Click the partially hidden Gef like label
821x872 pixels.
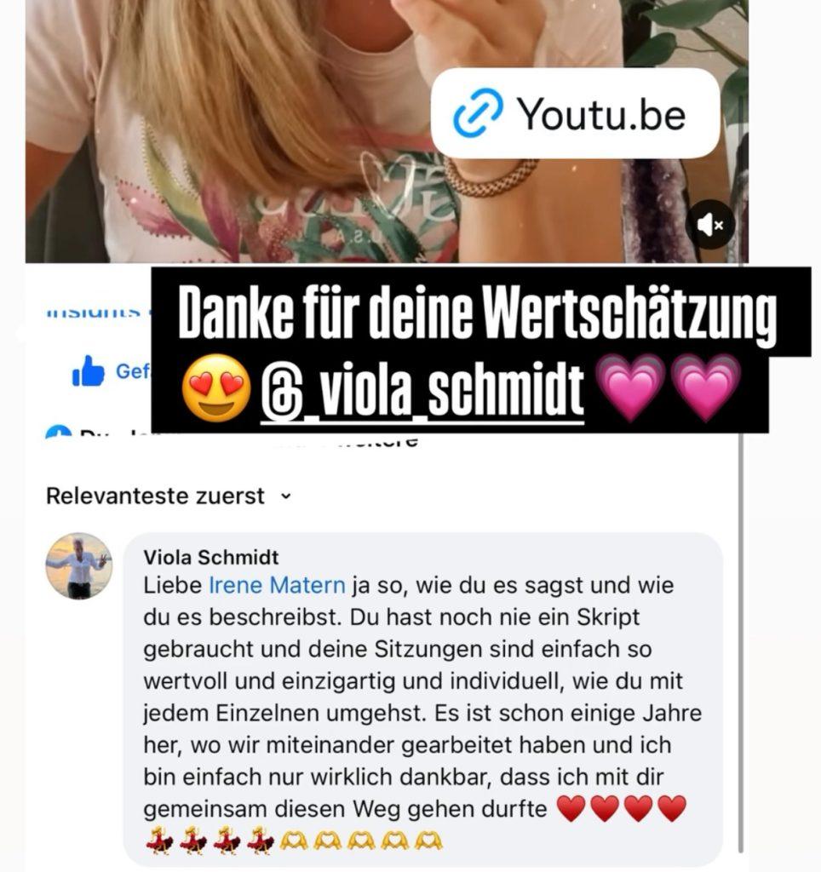(x=132, y=371)
